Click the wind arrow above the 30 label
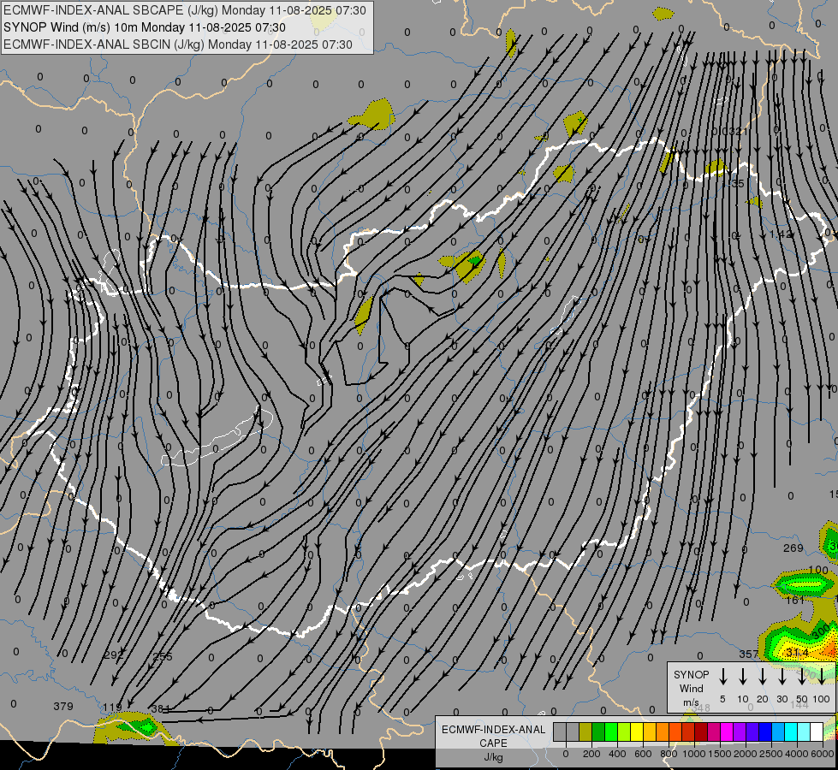Screen dimensions: 838x770 pyautogui.click(x=782, y=677)
